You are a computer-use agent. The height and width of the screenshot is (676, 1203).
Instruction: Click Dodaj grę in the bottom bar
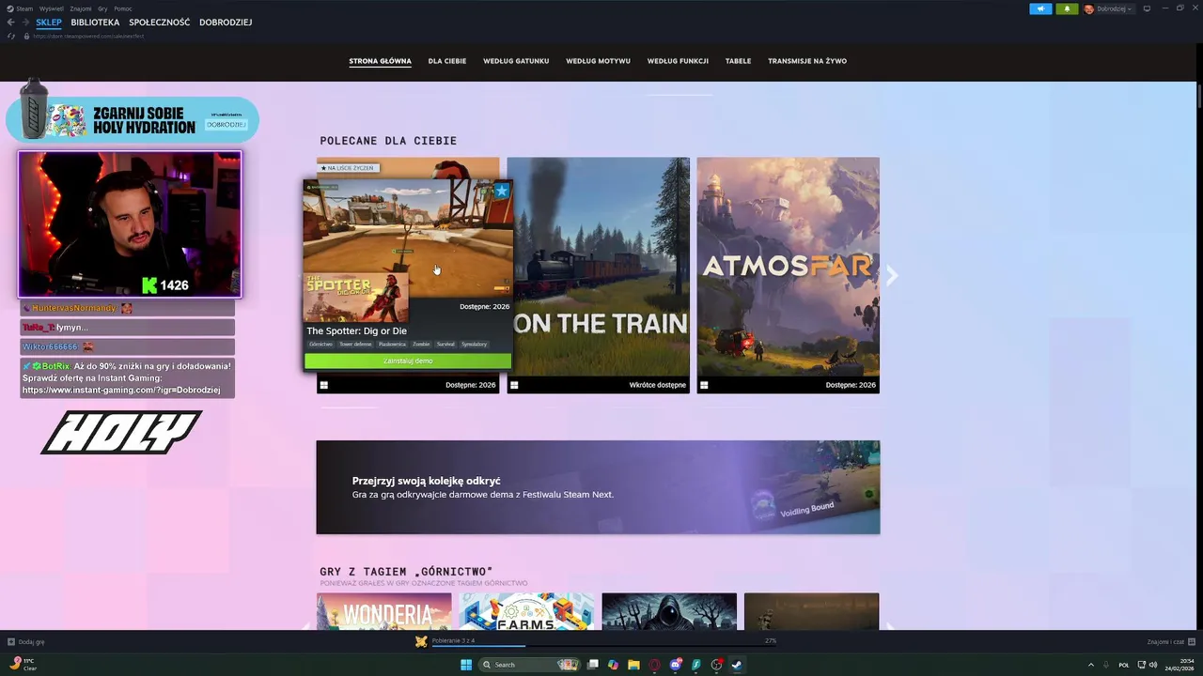[31, 642]
